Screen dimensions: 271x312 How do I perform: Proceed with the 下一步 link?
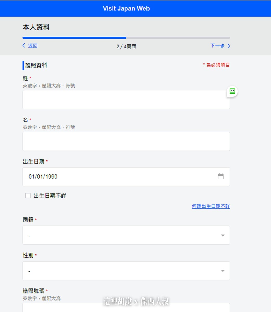(x=217, y=46)
